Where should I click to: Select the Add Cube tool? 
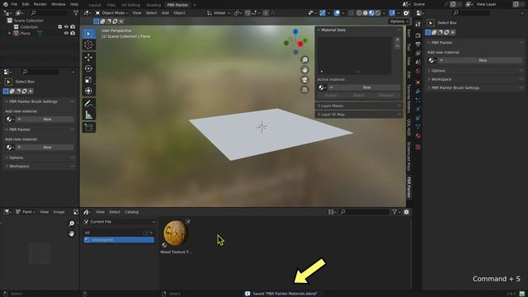[89, 127]
